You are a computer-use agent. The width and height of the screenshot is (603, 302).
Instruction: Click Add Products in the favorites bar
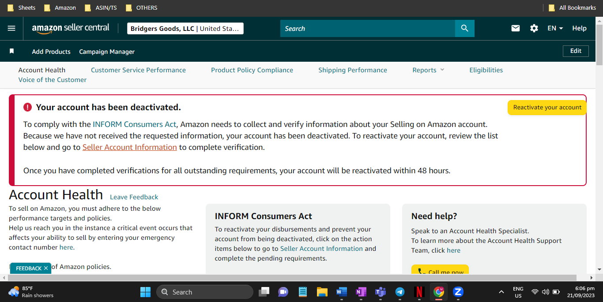tap(51, 52)
